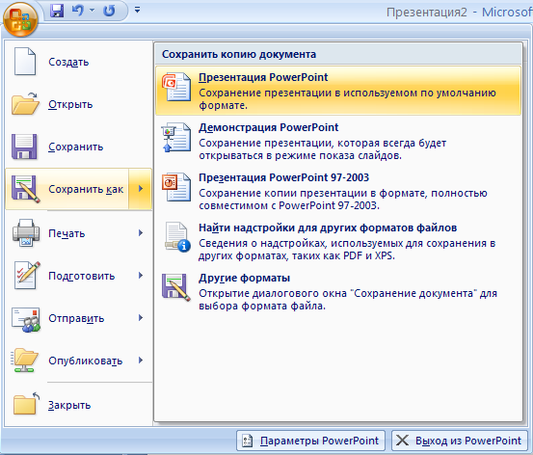Select Создать blank page icon
The image size is (533, 455).
(25, 62)
